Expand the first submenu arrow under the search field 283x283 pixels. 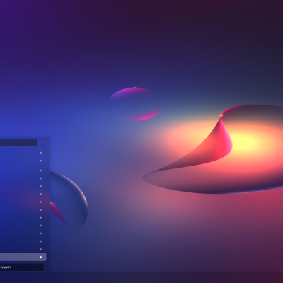point(41,153)
